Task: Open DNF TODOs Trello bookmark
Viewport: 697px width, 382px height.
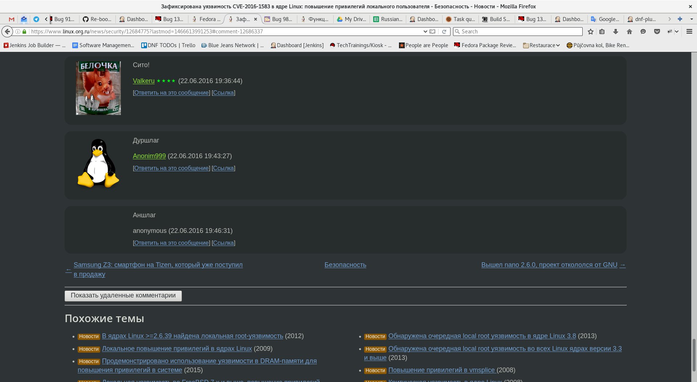Action: (168, 45)
